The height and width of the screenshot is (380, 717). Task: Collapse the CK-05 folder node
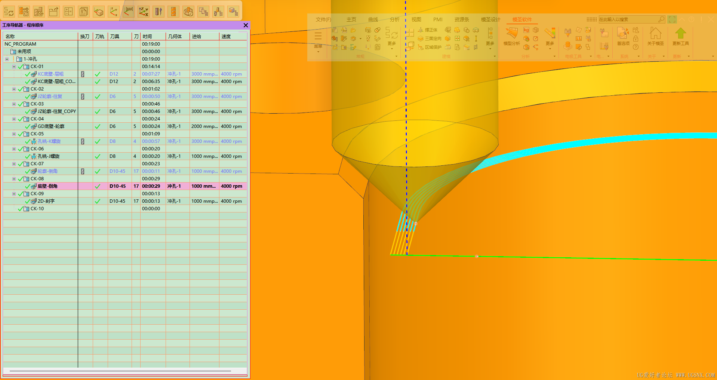tap(14, 134)
